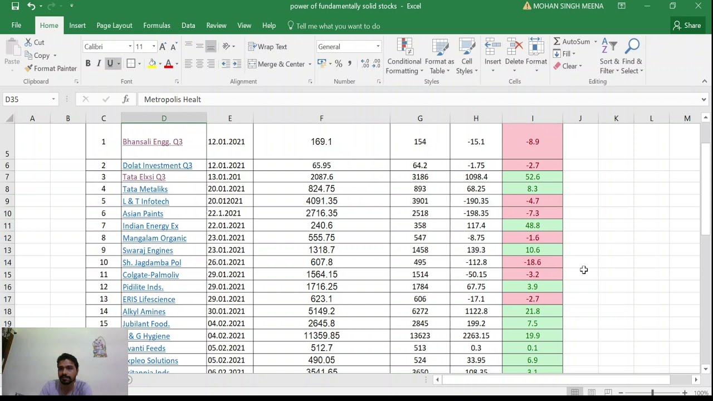Increase decimal places
The width and height of the screenshot is (713, 401).
coord(365,63)
